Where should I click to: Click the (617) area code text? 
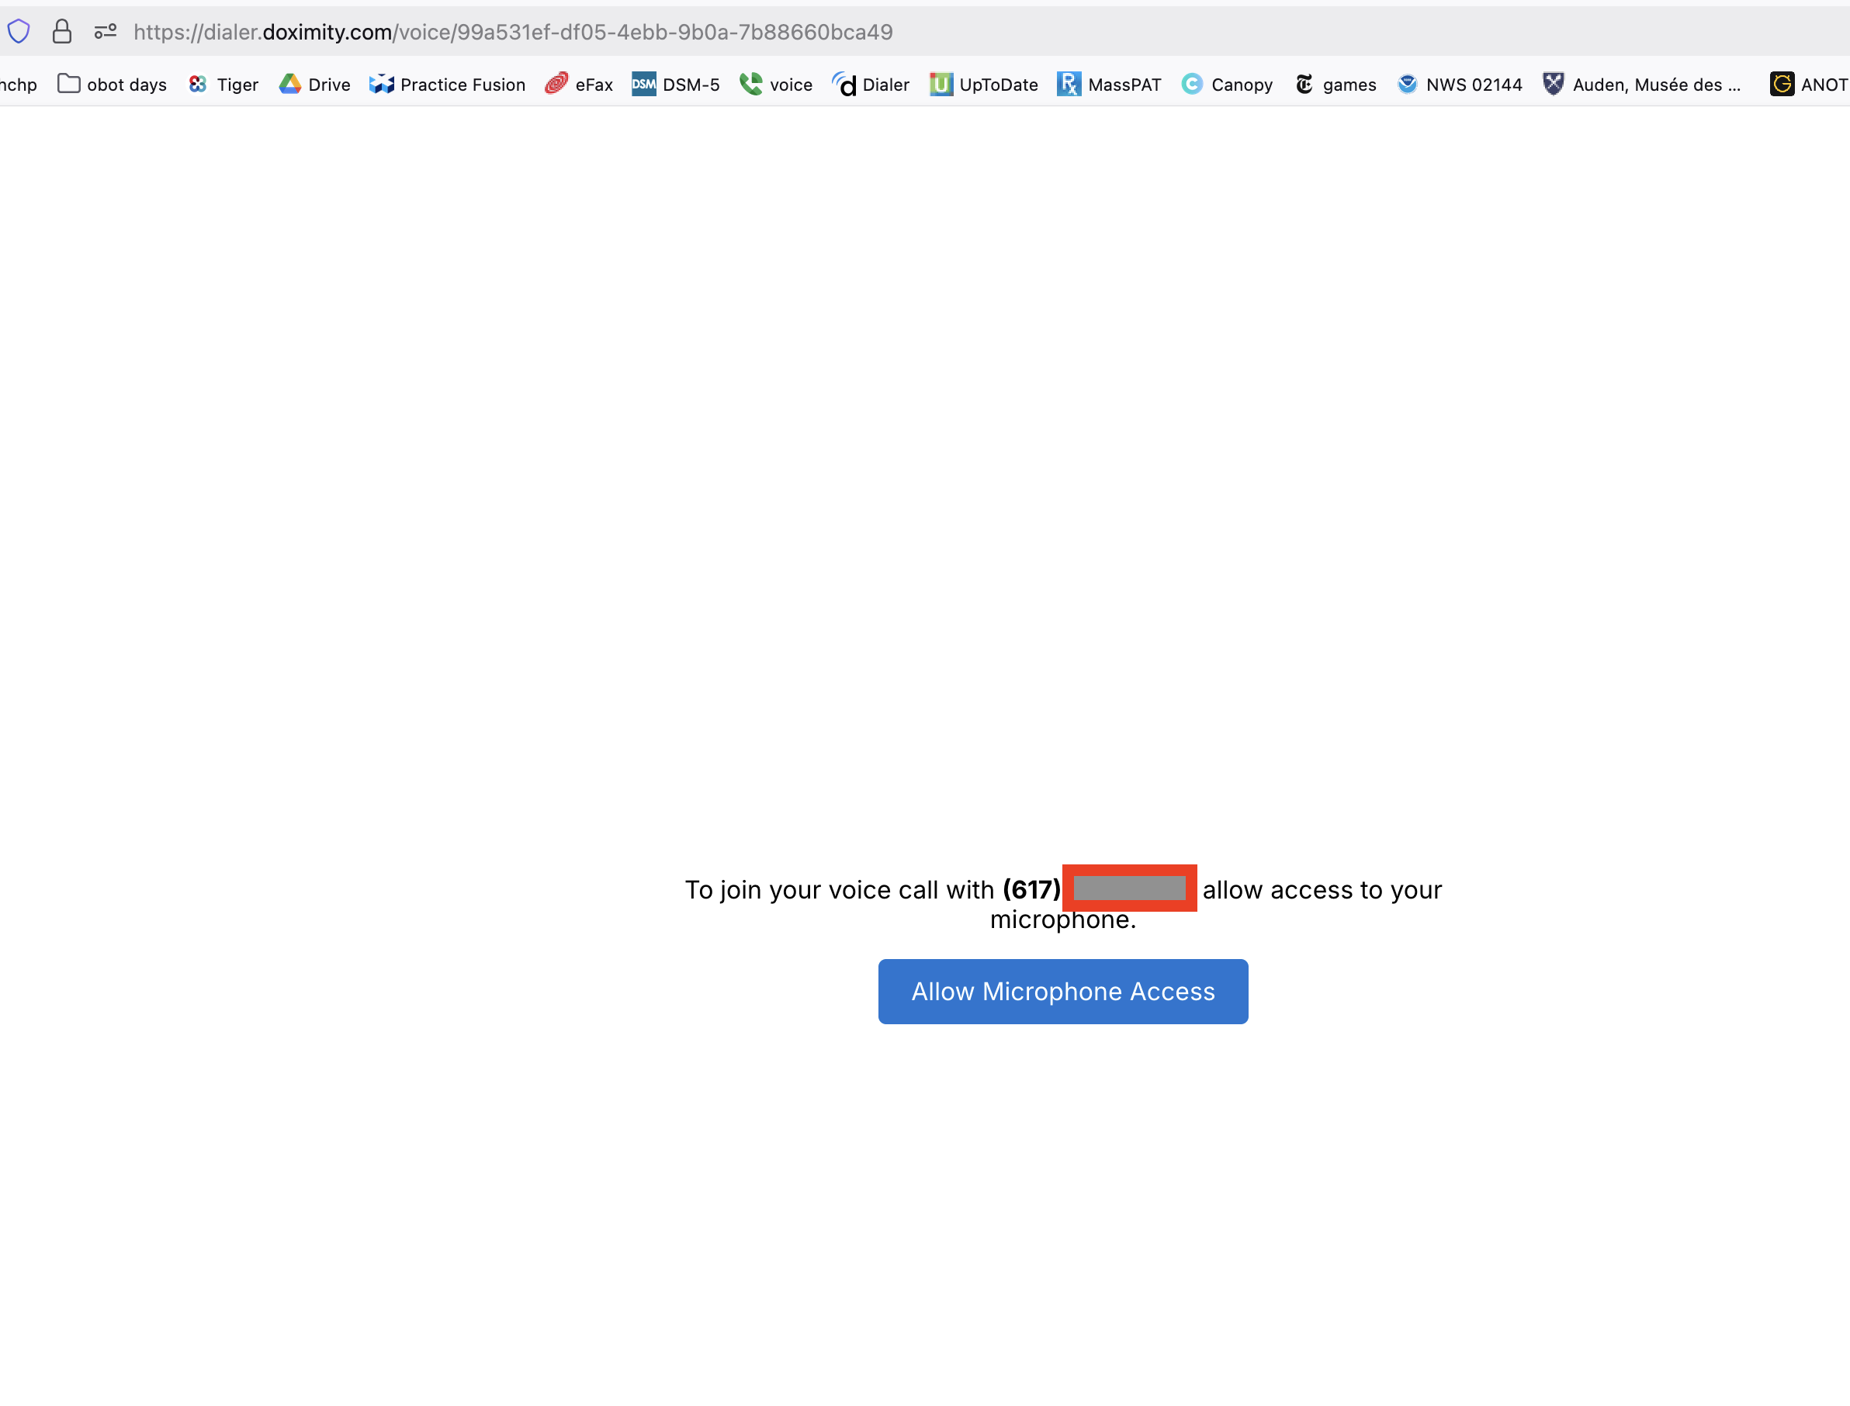1031,888
